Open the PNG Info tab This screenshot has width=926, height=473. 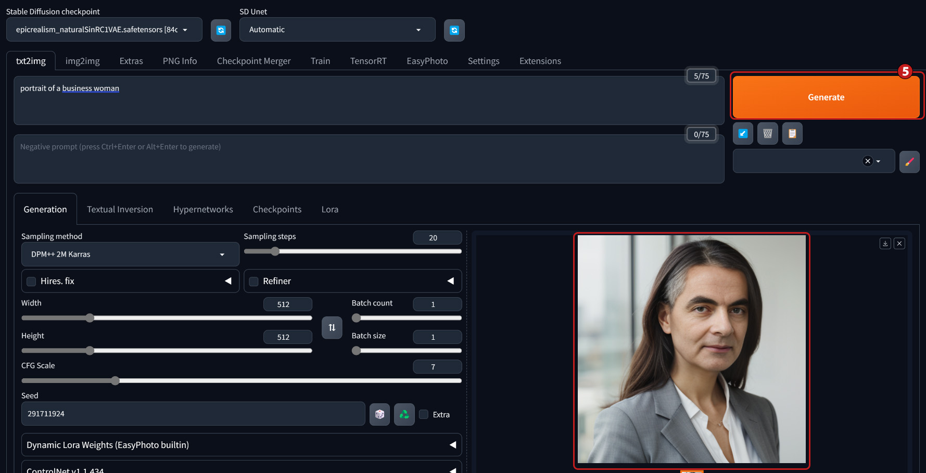[180, 61]
